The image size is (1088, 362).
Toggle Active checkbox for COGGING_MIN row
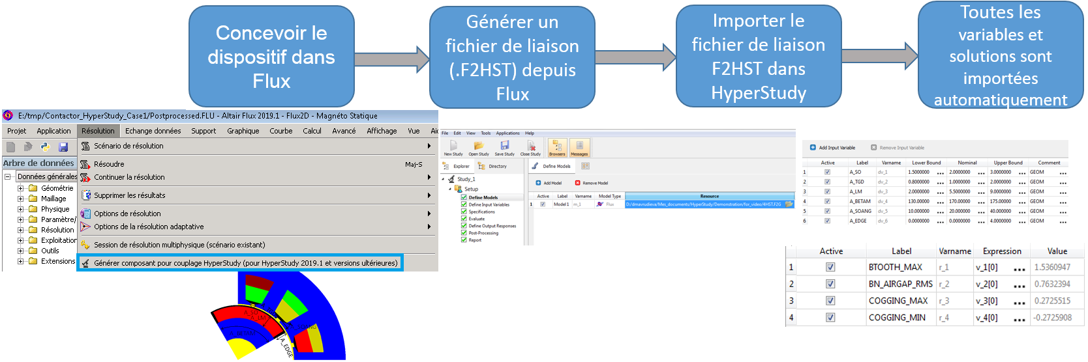pos(830,318)
